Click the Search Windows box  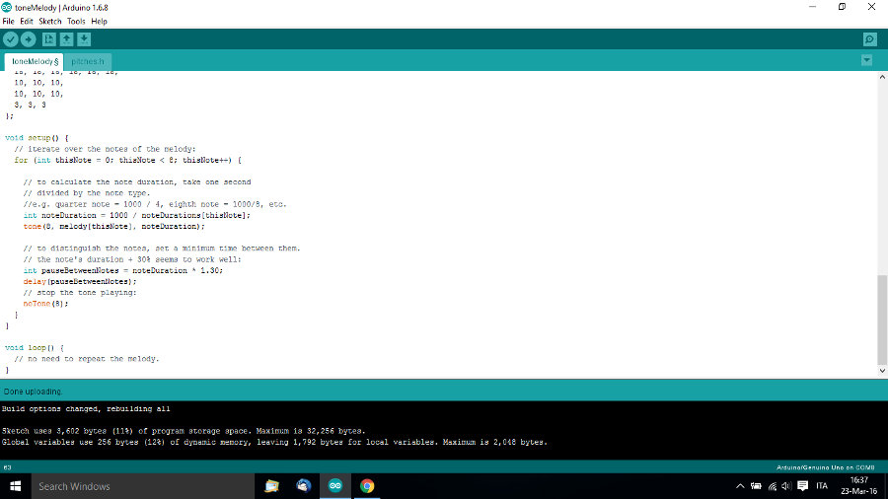pos(143,486)
